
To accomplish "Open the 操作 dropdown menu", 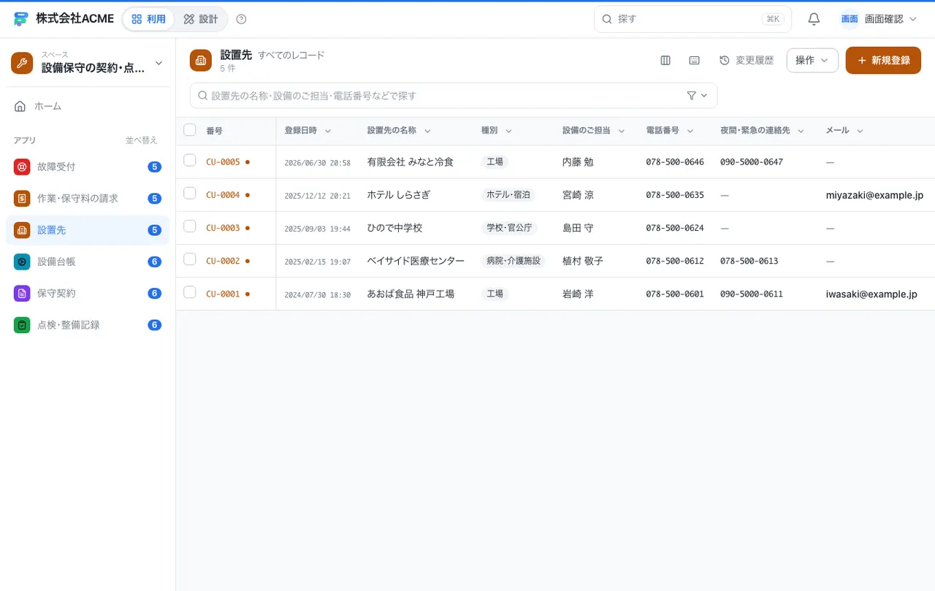I will 812,61.
